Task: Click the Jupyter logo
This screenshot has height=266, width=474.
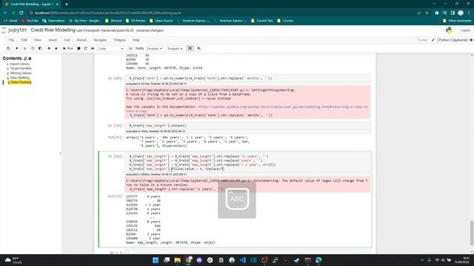Action: (x=14, y=30)
